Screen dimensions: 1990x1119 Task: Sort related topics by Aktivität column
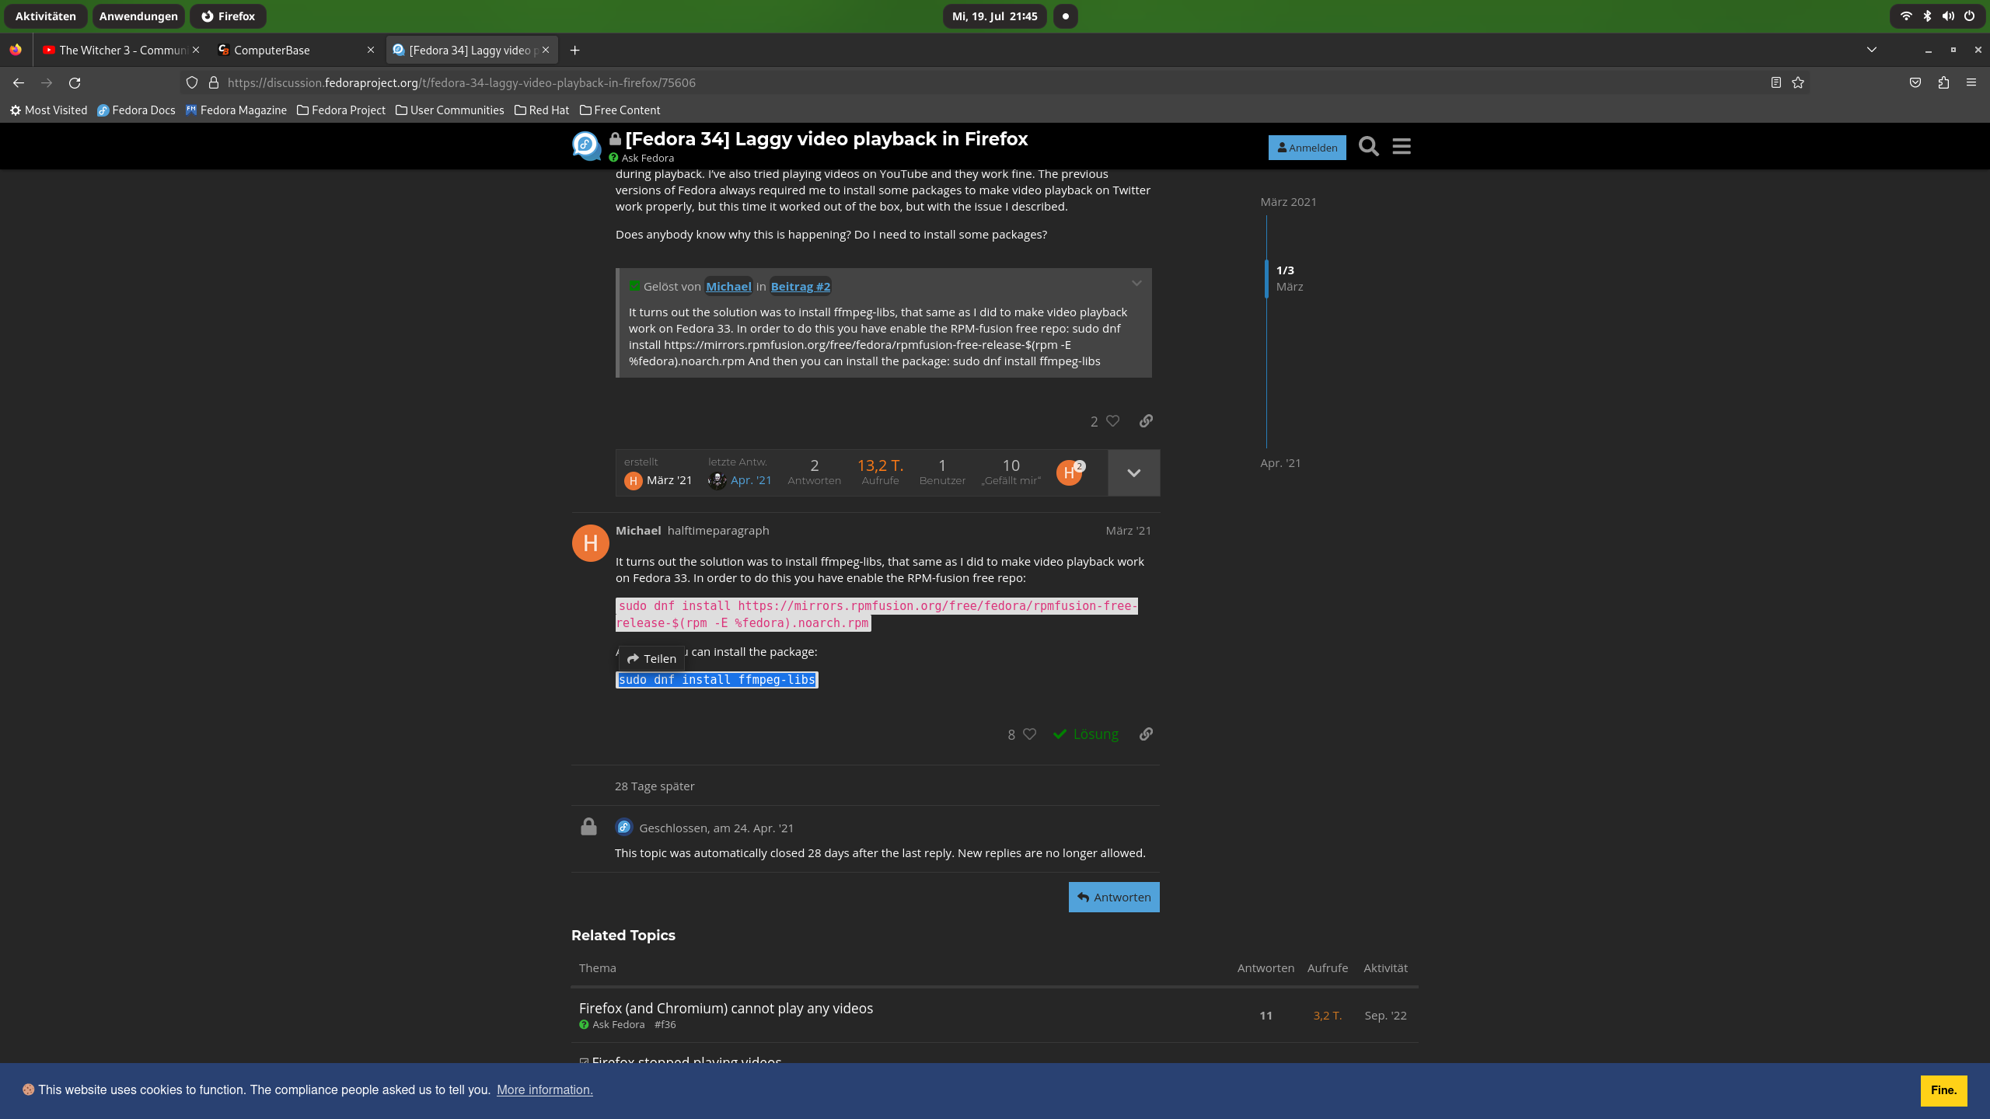1385,967
